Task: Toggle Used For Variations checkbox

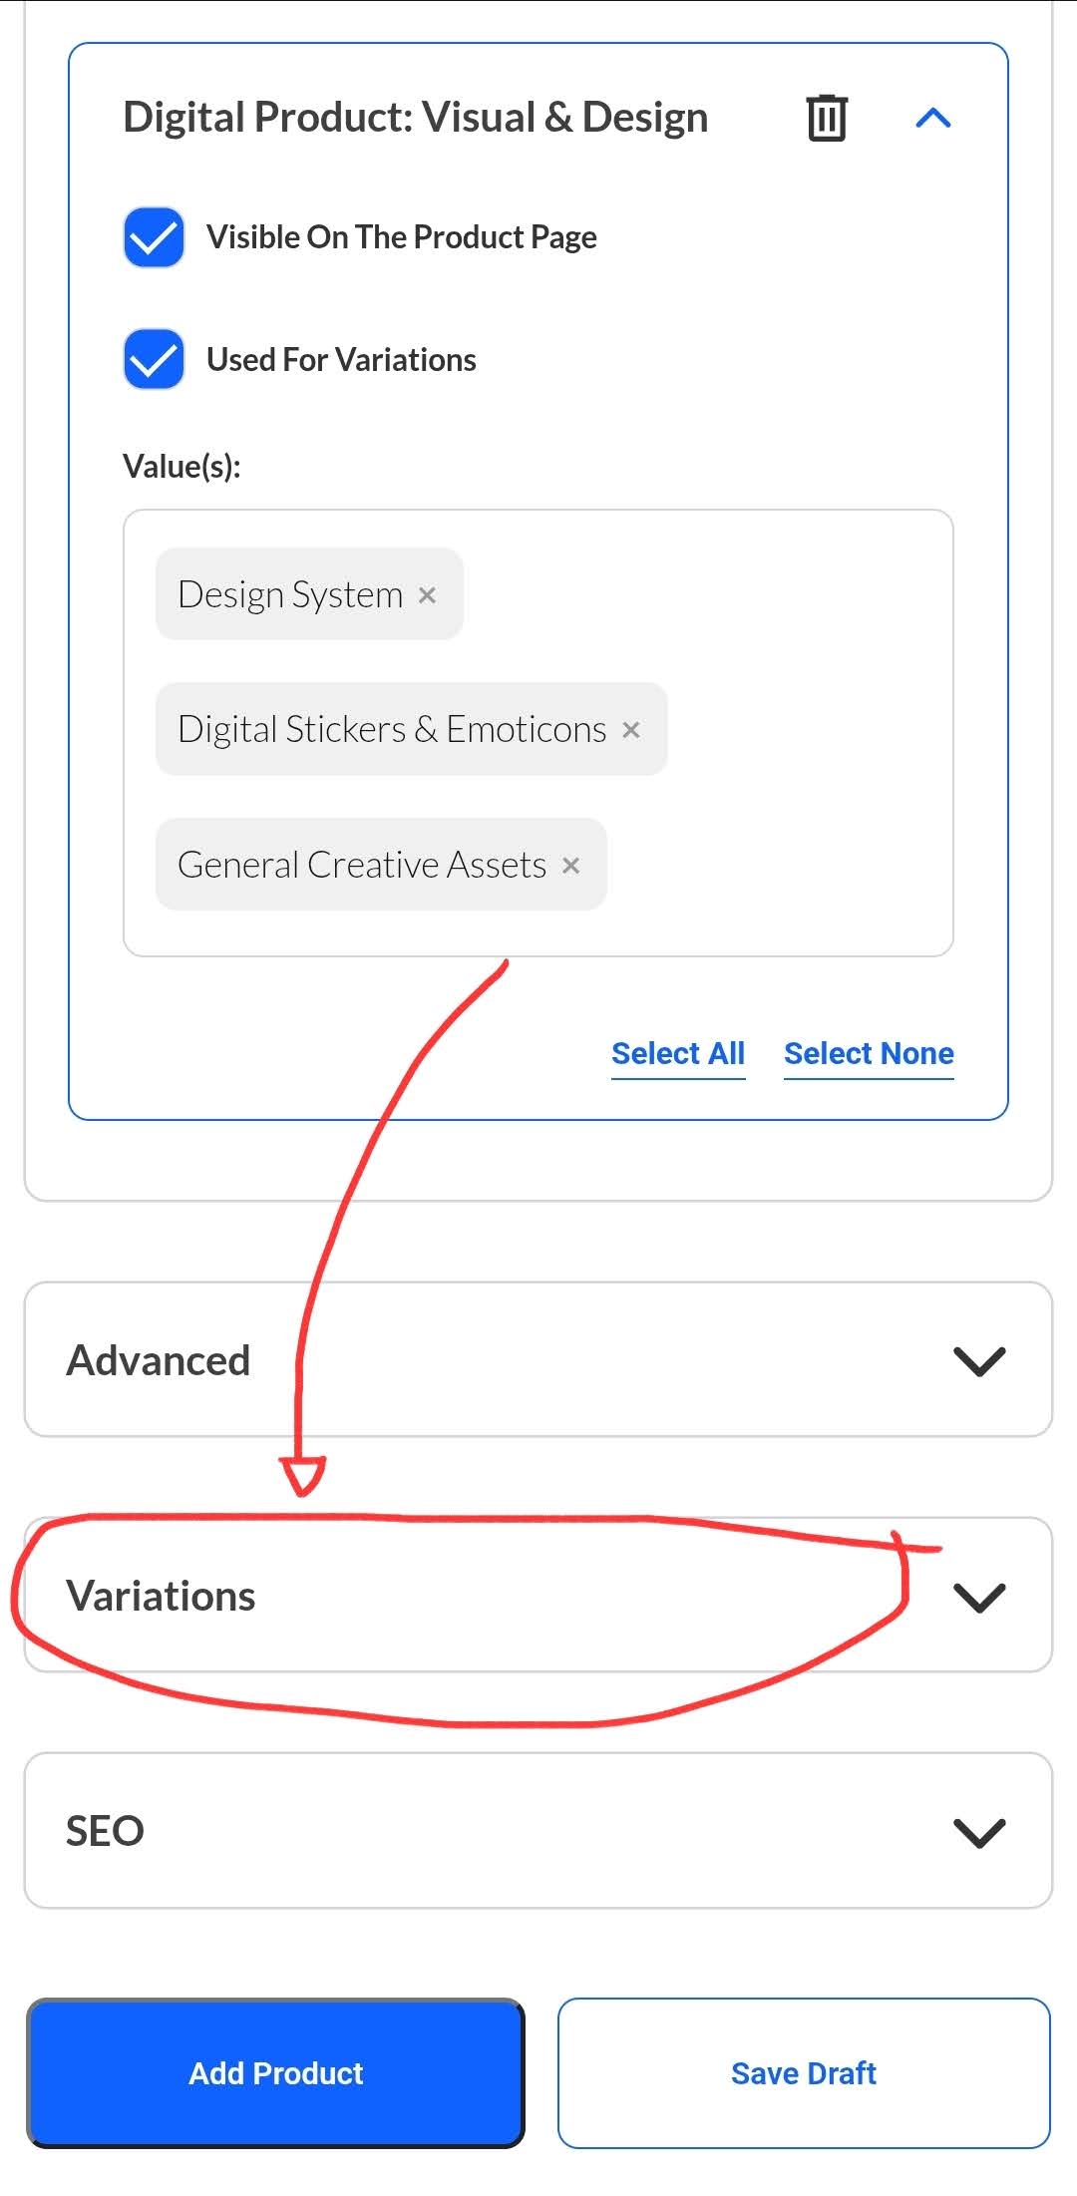Action: (154, 359)
